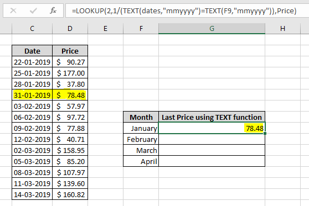Select column C header
Screen dimensions: 309x206
[32, 29]
